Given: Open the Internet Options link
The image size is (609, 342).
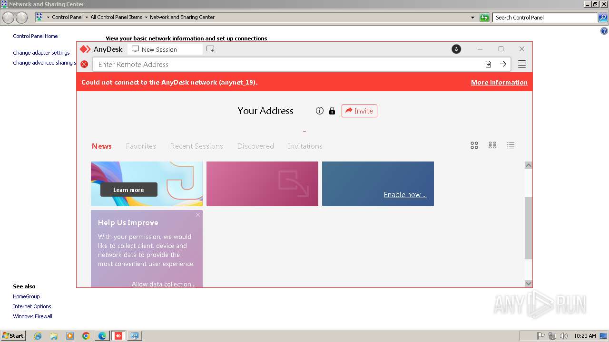Looking at the screenshot, I should [32, 306].
